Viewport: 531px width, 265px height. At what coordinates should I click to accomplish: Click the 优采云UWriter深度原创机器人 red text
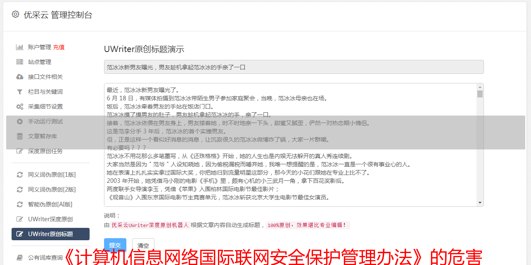[x=150, y=225]
